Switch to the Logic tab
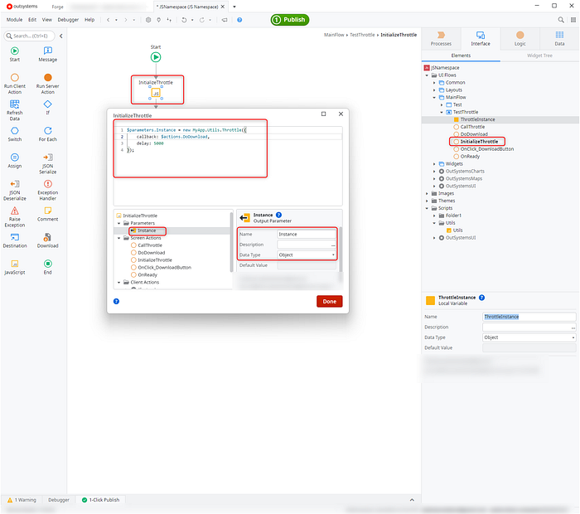The image size is (580, 514). tap(520, 39)
